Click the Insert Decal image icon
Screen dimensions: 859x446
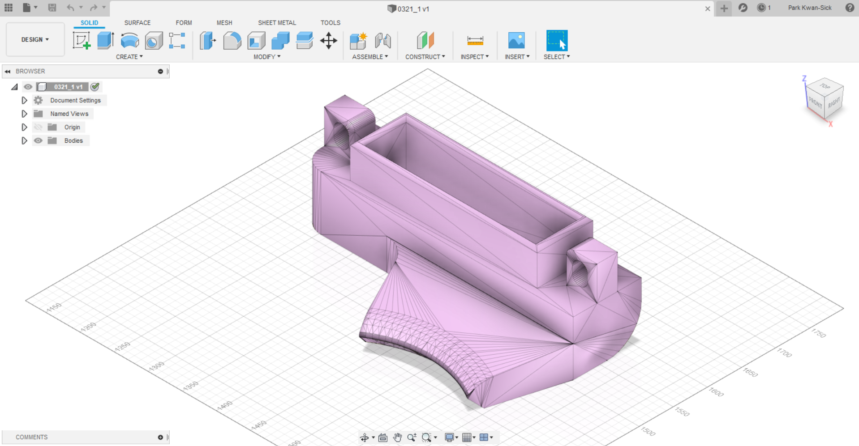point(516,41)
